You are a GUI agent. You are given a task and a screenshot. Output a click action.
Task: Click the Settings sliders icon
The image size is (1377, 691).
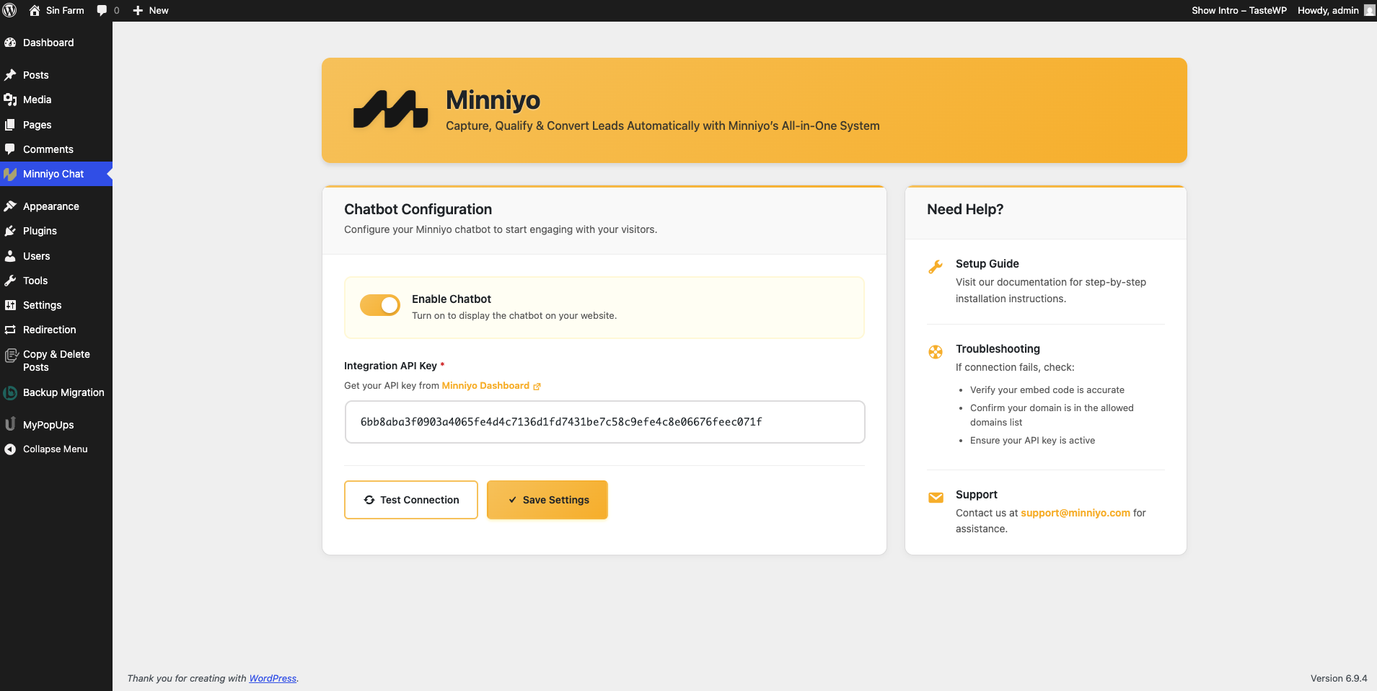(10, 305)
